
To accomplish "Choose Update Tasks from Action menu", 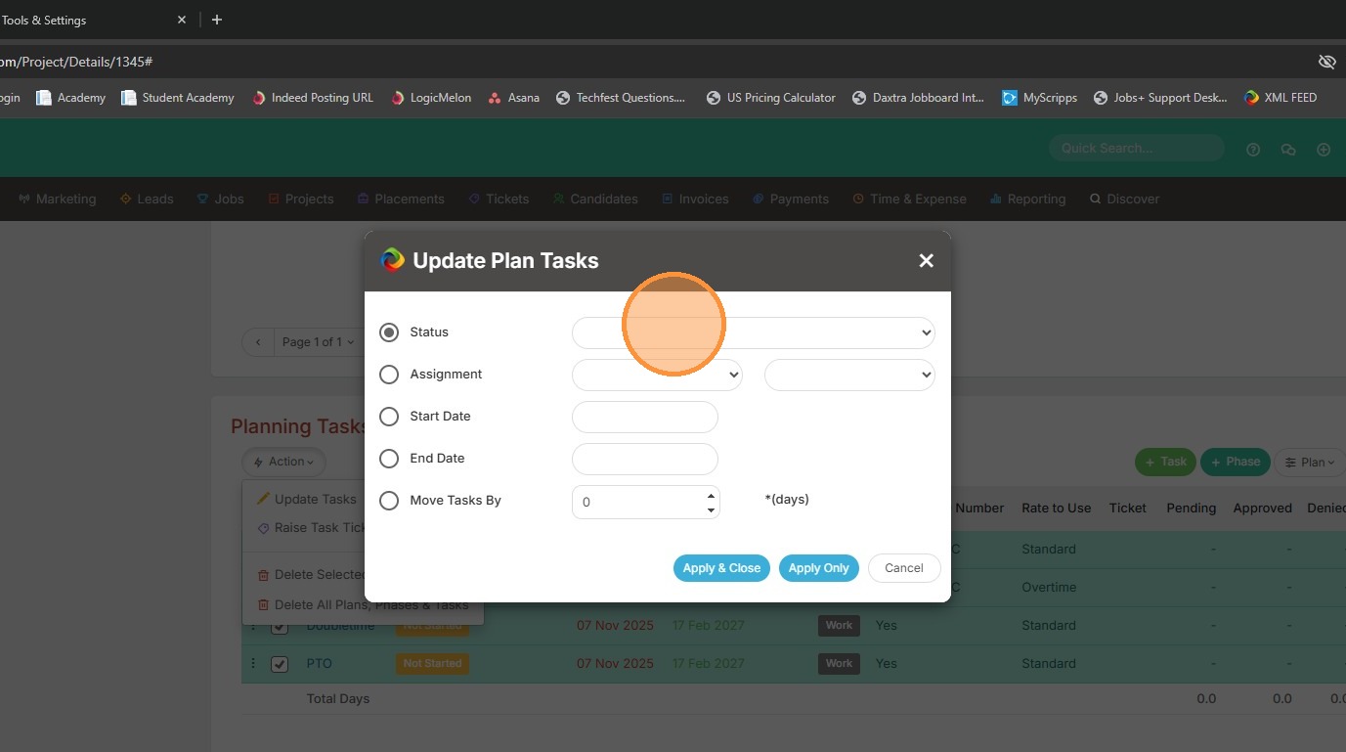I will 307,499.
